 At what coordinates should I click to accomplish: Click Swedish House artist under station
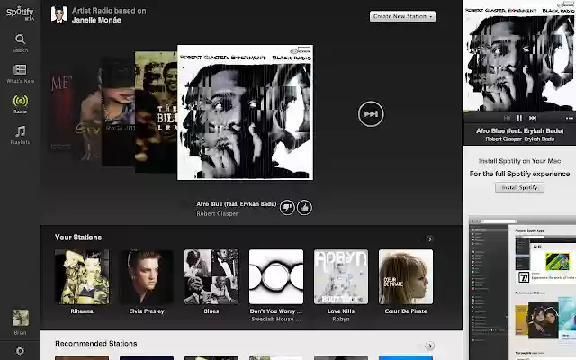(275, 319)
